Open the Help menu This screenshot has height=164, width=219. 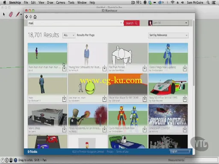tap(92, 3)
